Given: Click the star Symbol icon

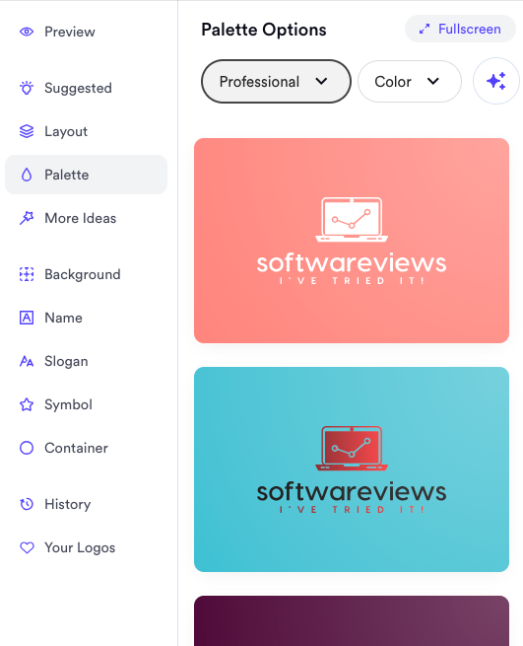Looking at the screenshot, I should point(27,404).
